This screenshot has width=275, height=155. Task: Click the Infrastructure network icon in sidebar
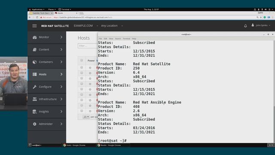35,99
